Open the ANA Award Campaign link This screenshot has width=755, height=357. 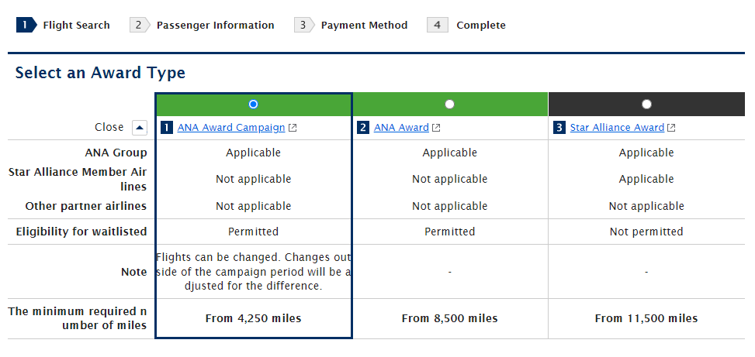(x=230, y=128)
